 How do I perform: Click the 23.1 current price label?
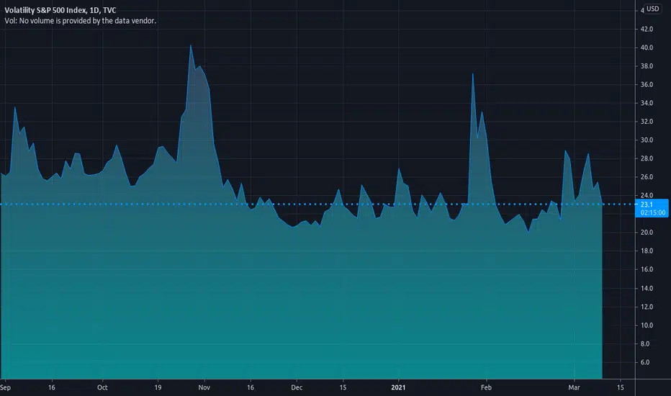(x=647, y=204)
